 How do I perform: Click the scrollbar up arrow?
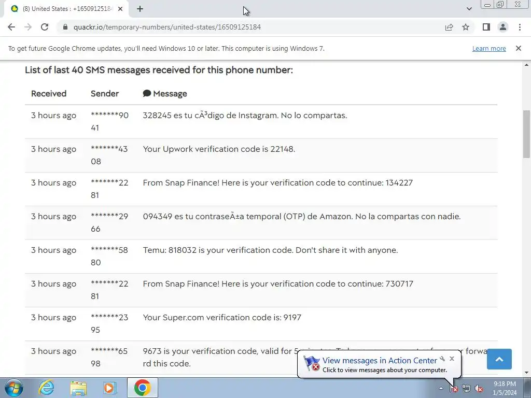[x=526, y=65]
